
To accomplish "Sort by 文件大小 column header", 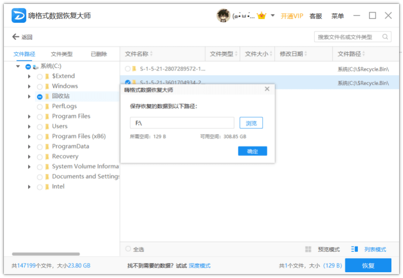I will [x=258, y=54].
